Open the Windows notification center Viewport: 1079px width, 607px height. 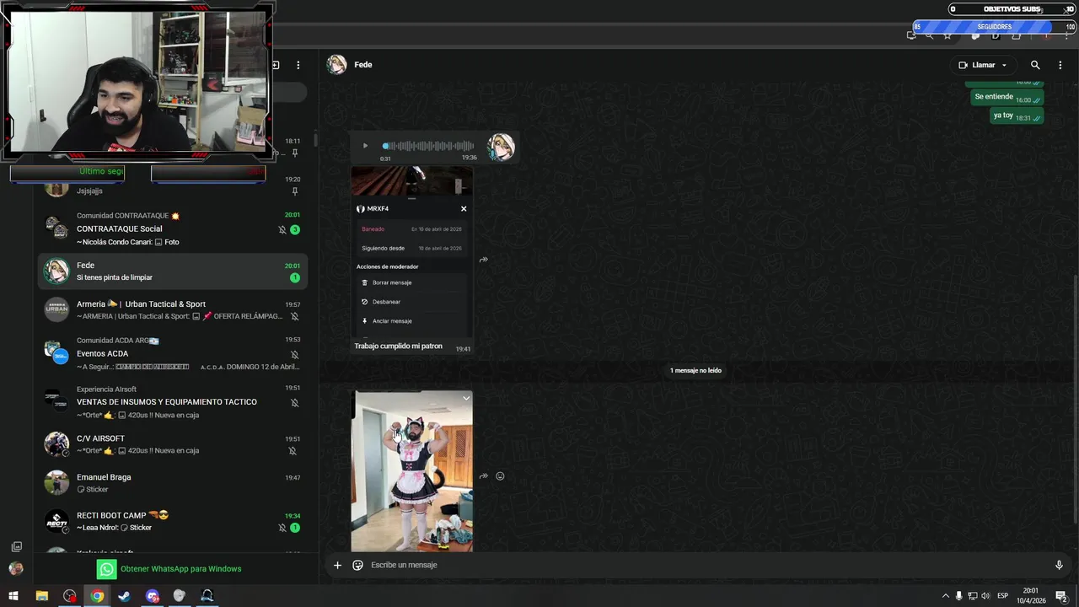click(x=1060, y=596)
